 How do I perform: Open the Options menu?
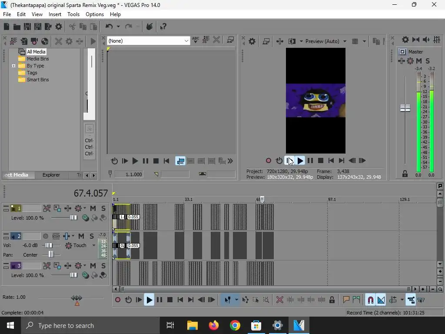(x=95, y=14)
